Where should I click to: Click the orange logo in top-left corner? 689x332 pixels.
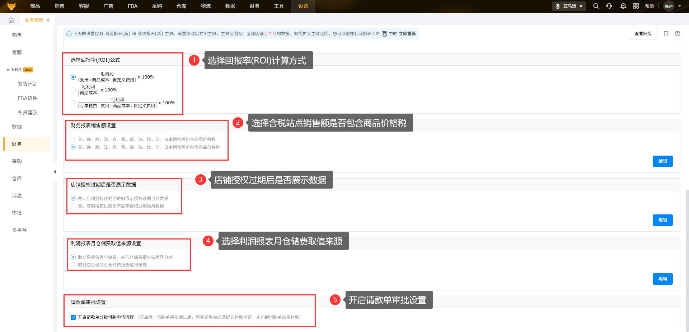click(11, 6)
